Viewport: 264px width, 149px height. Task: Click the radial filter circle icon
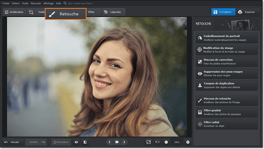pyautogui.click(x=200, y=124)
